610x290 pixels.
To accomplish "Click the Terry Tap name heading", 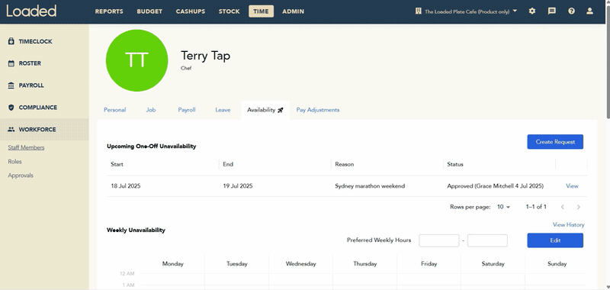I will [x=205, y=56].
